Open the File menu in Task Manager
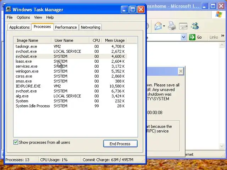Screen dimensions: 227x170 (10, 17)
